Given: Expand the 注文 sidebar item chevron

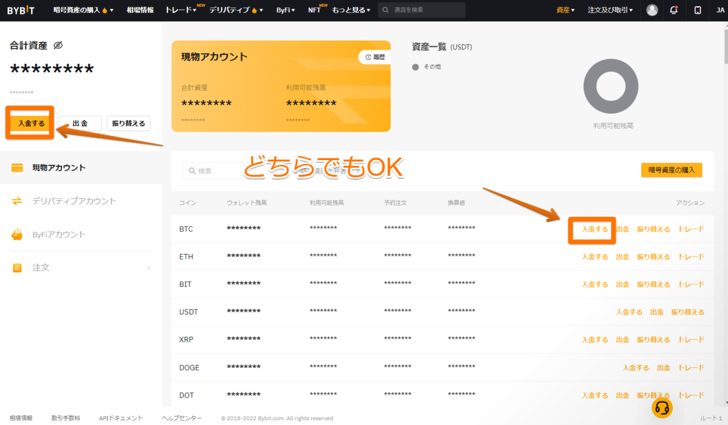Looking at the screenshot, I should [148, 267].
